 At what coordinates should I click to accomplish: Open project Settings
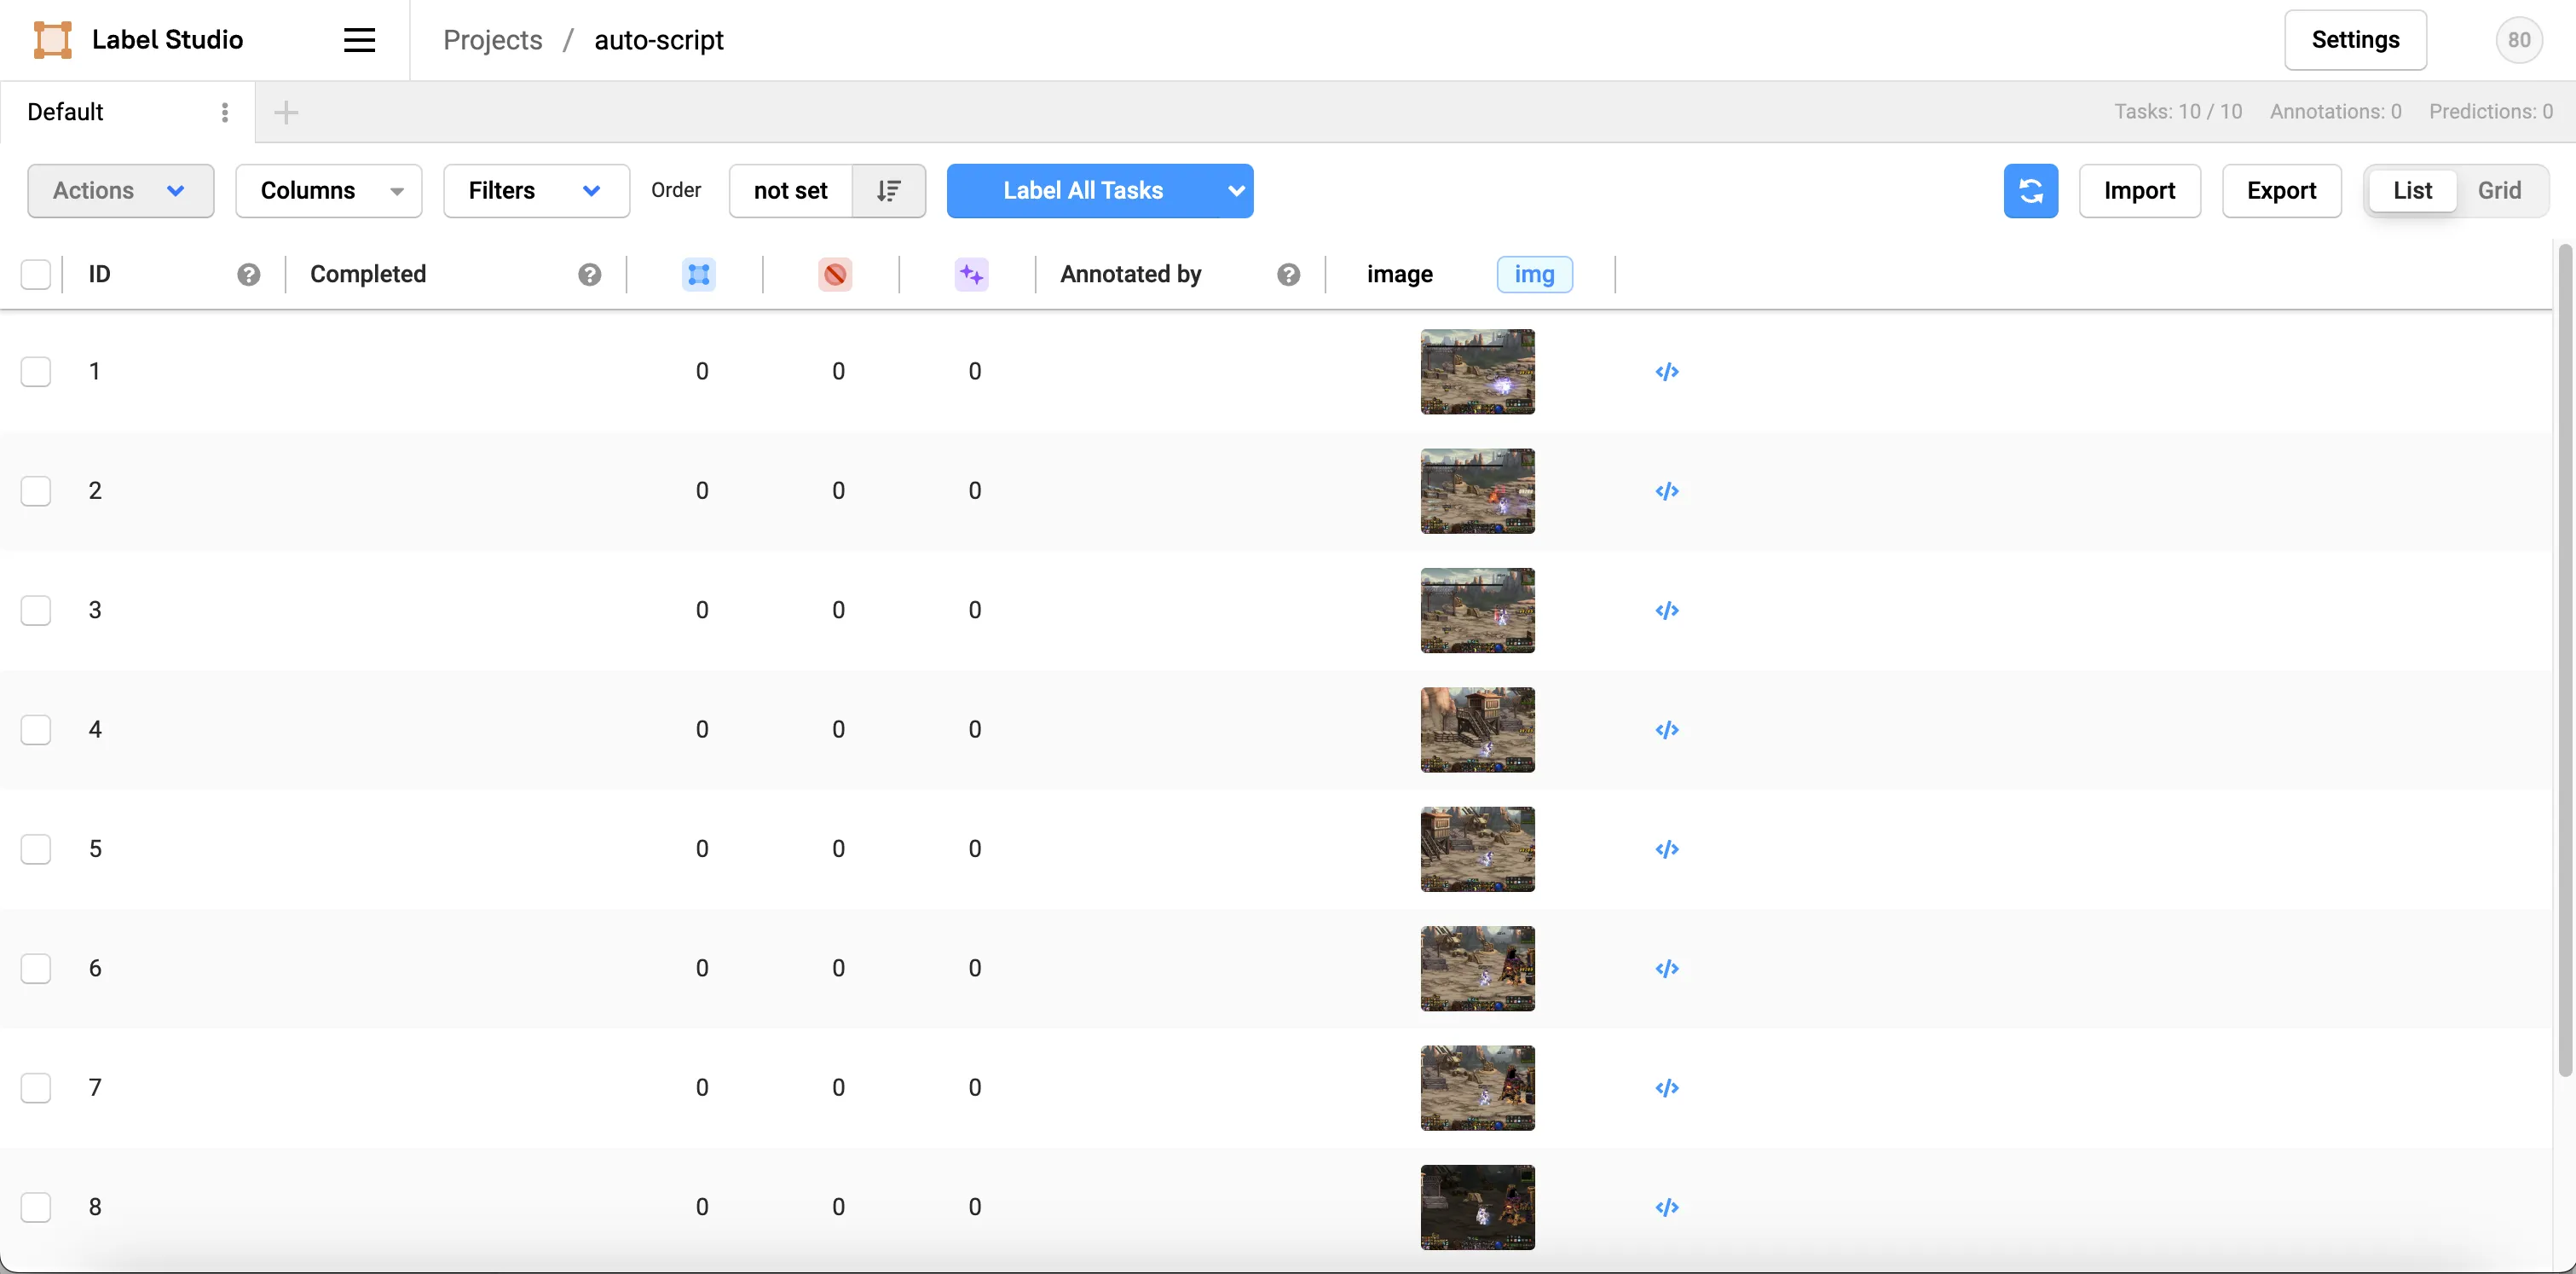click(x=2354, y=40)
